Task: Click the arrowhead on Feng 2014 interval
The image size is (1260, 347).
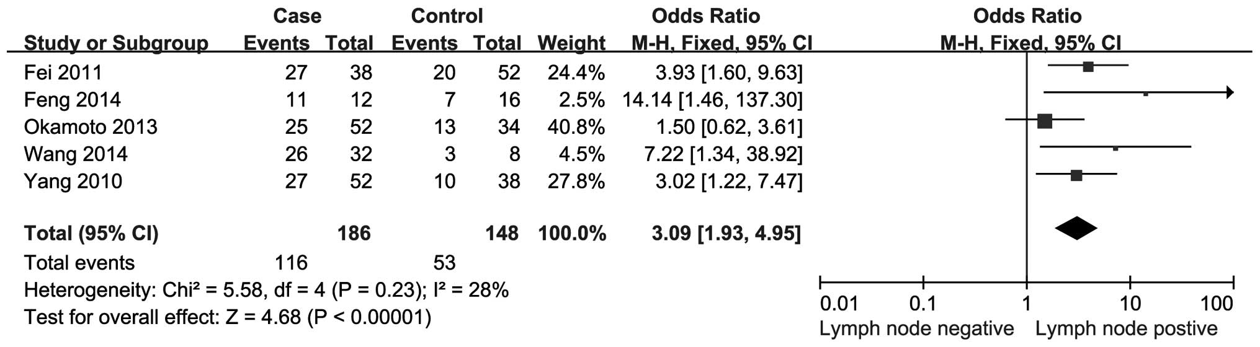Action: pyautogui.click(x=1230, y=93)
